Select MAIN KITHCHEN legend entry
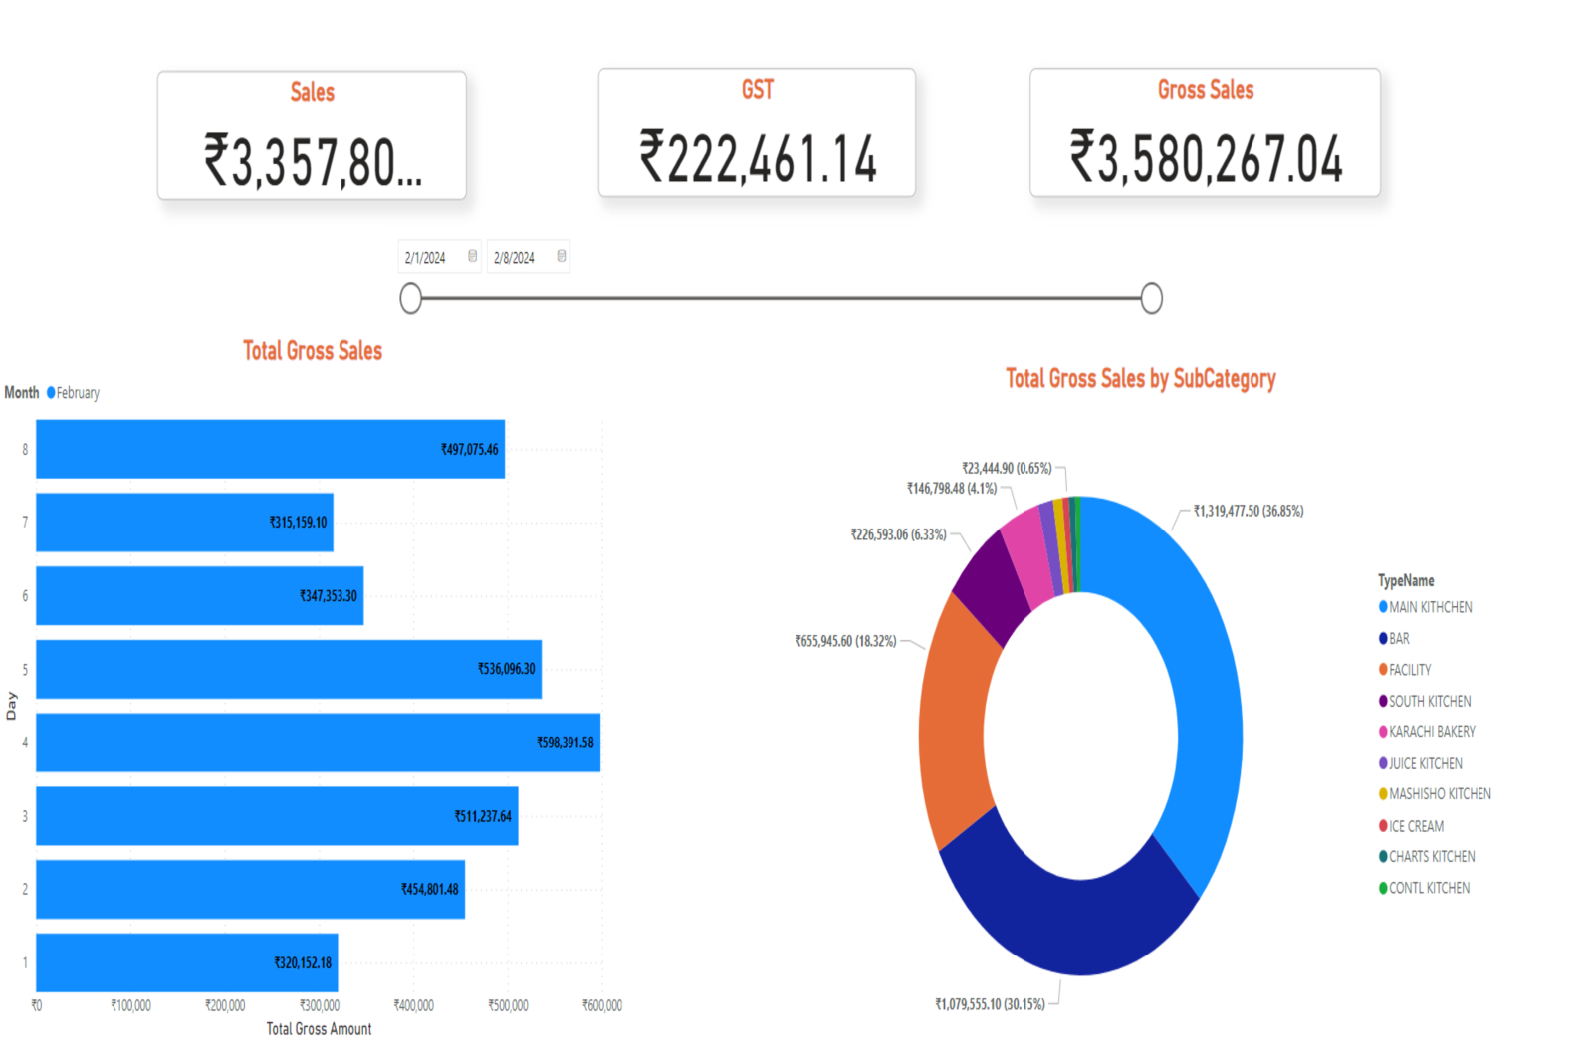1593x1061 pixels. click(x=1425, y=607)
